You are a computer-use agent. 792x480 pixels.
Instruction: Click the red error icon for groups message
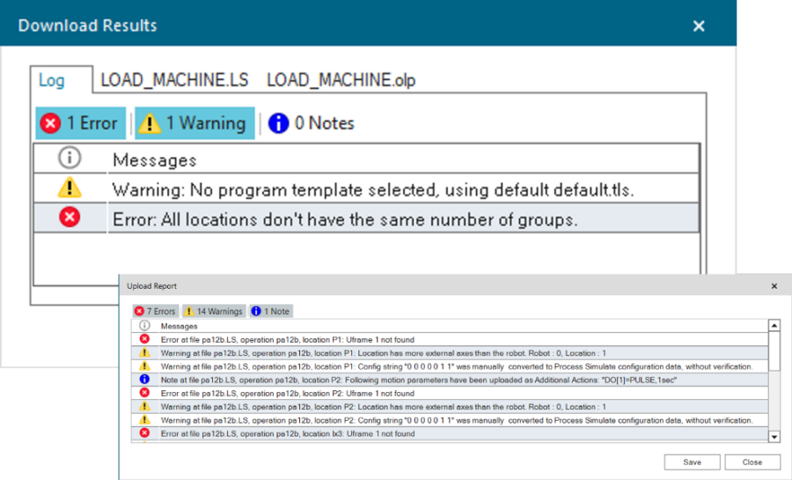point(69,218)
